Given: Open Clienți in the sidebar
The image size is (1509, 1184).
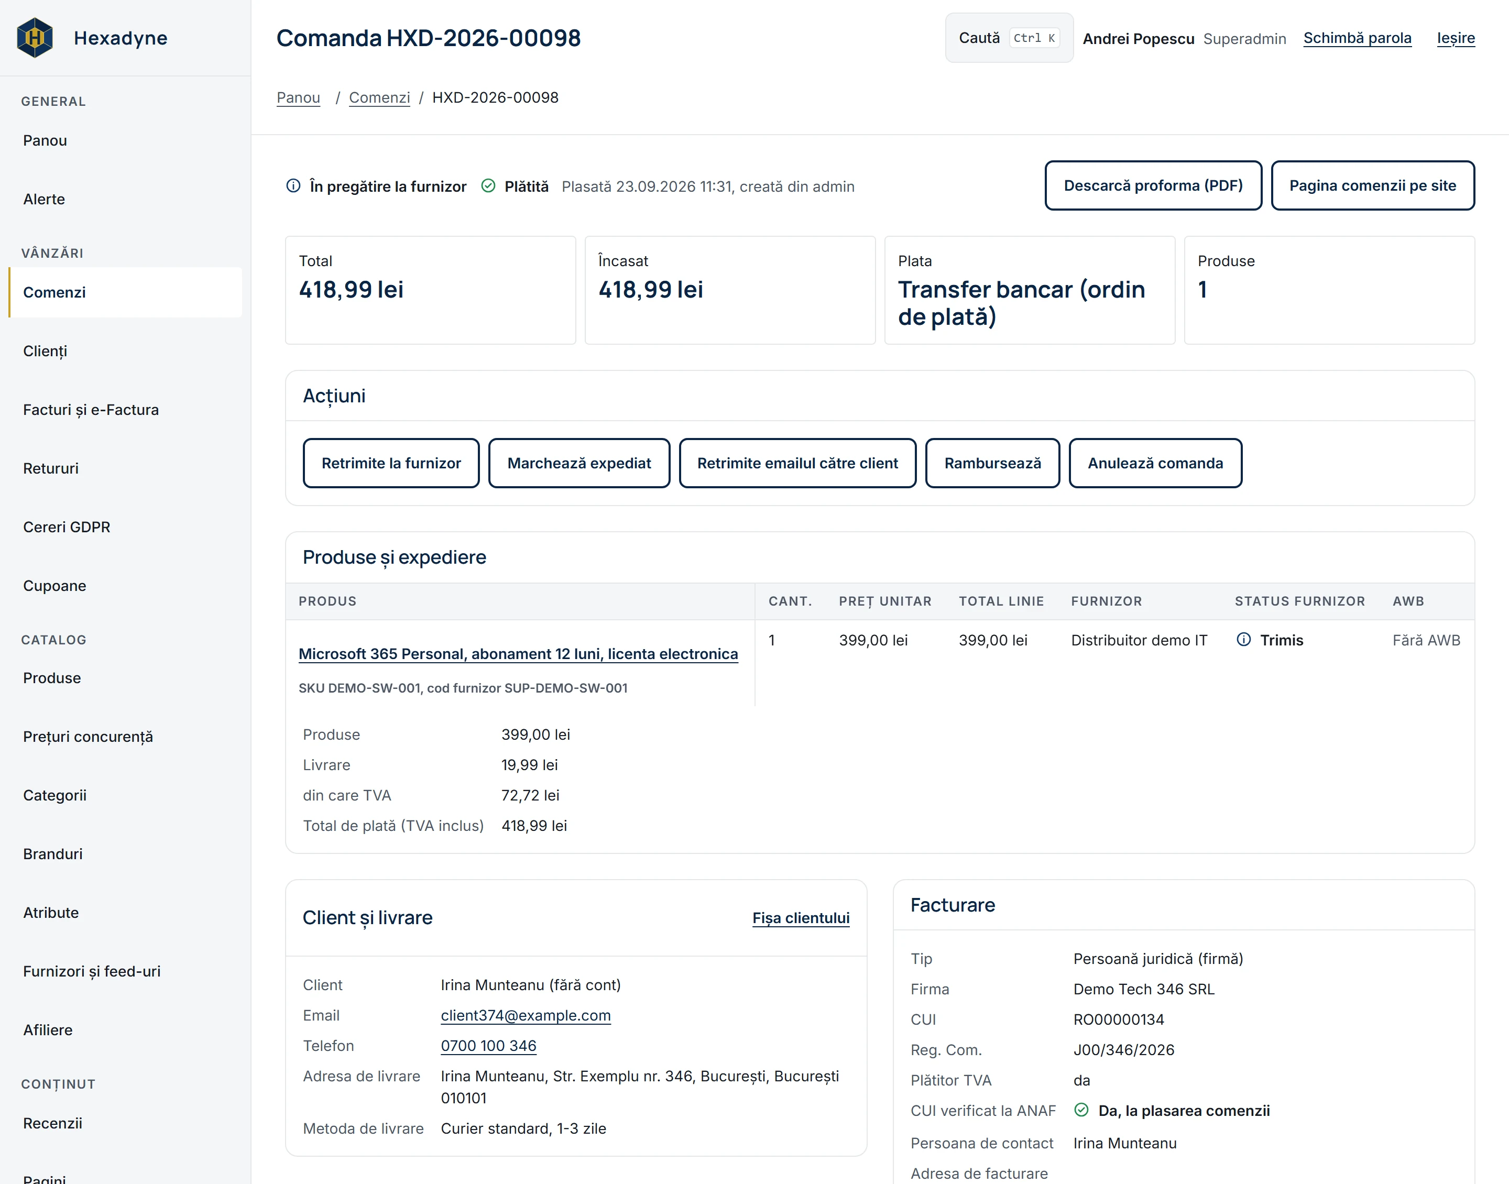Looking at the screenshot, I should (125, 352).
